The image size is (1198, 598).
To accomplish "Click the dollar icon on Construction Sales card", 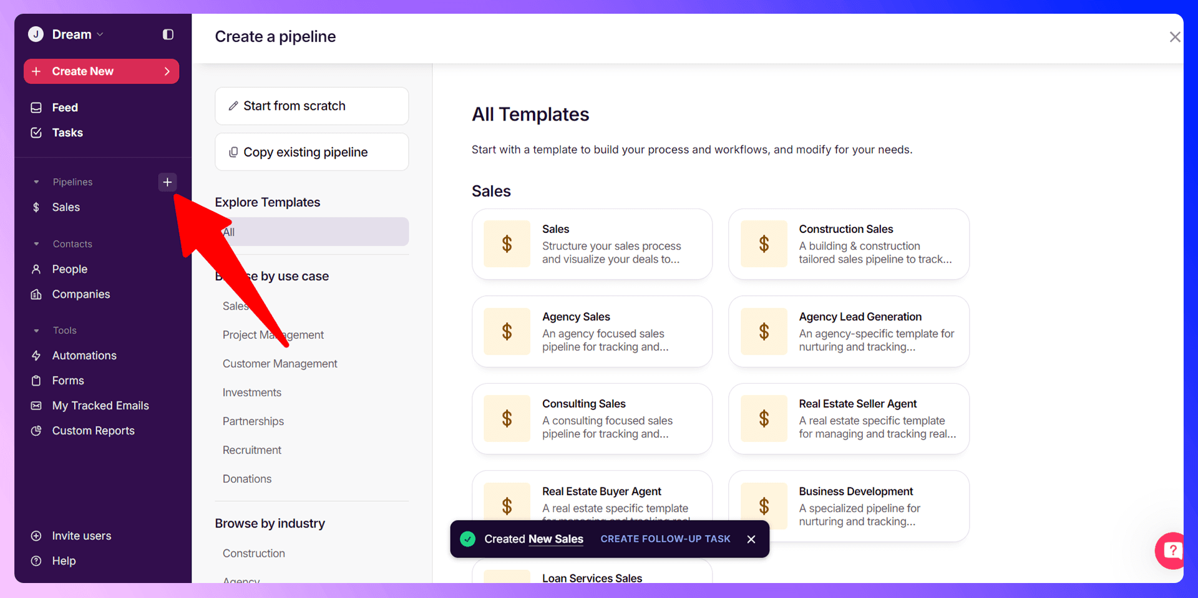I will pos(764,244).
